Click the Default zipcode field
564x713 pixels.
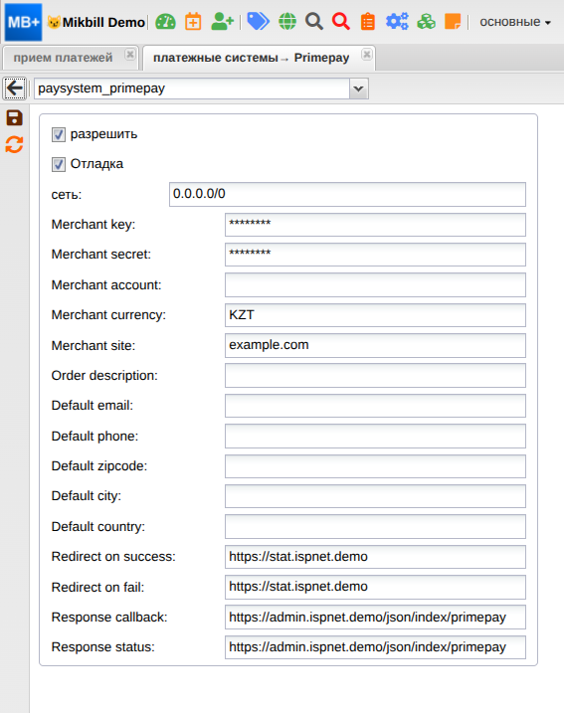pyautogui.click(x=375, y=466)
